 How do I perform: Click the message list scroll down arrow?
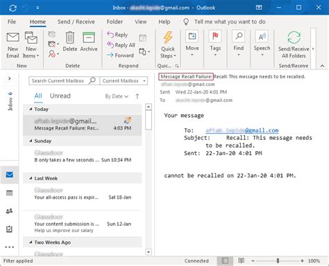(x=149, y=252)
